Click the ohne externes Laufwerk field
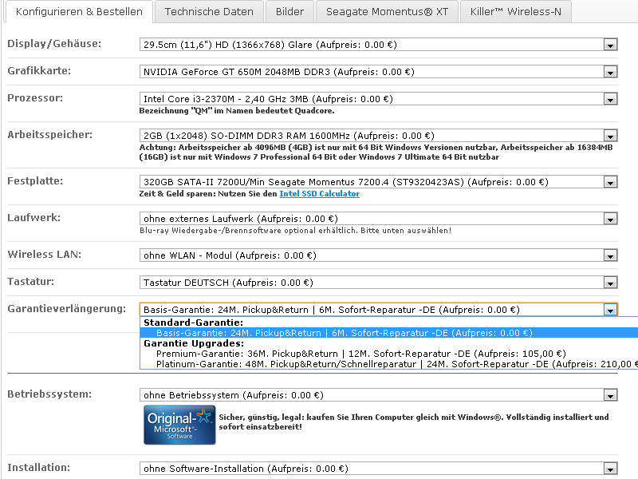 point(378,219)
